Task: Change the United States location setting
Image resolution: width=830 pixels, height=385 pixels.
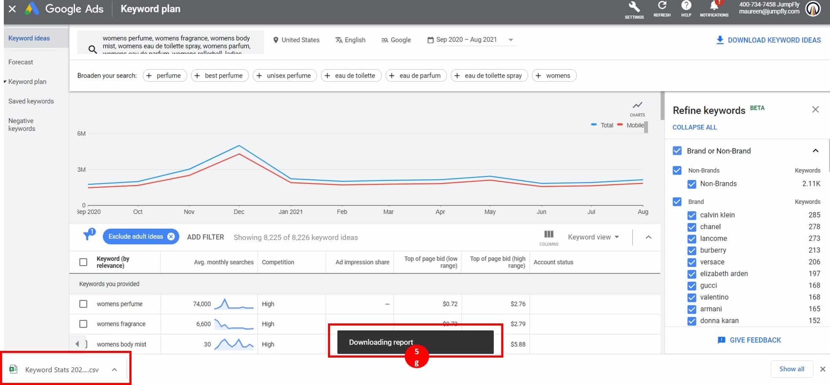Action: (x=296, y=40)
